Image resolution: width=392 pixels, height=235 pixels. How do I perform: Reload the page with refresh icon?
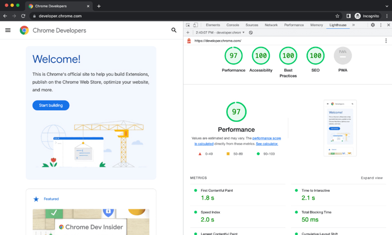(23, 16)
